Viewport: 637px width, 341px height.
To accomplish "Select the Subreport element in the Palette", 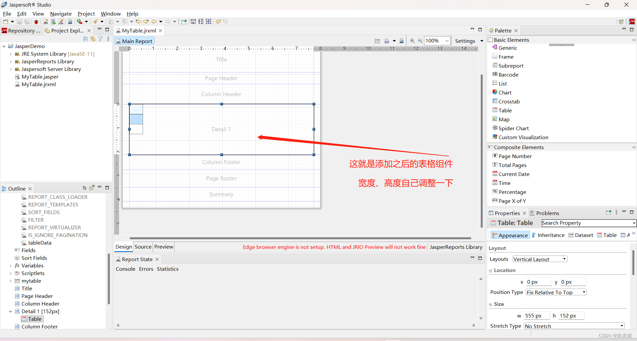I will [511, 66].
